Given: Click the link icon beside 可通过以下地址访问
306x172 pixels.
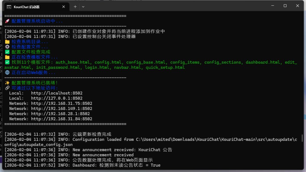Looking at the screenshot, I should pyautogui.click(x=7, y=88).
